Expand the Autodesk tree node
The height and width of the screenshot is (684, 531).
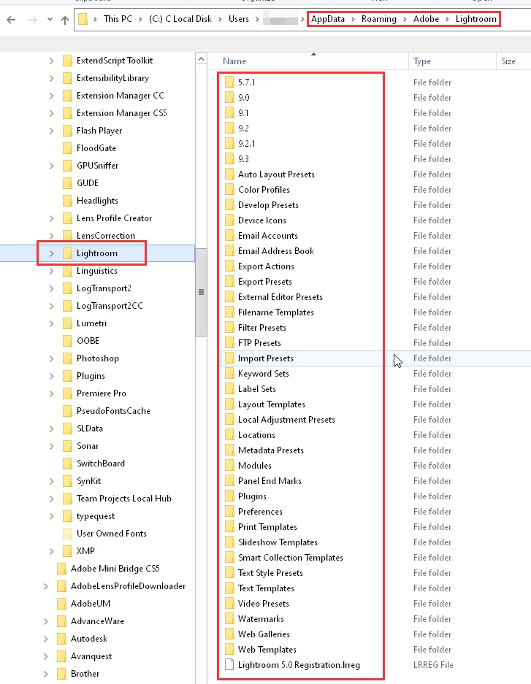tap(46, 639)
